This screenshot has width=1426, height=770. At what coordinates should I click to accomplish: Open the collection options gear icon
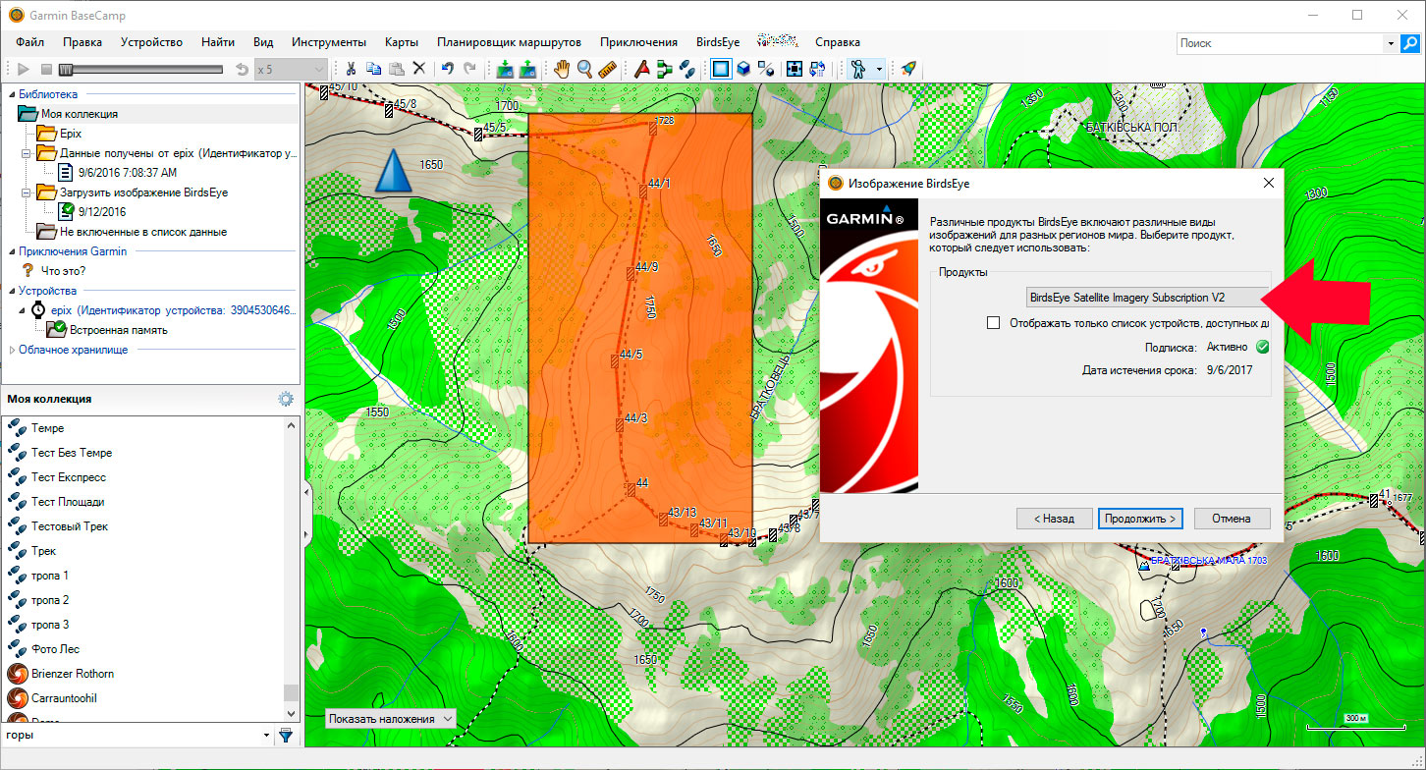286,399
